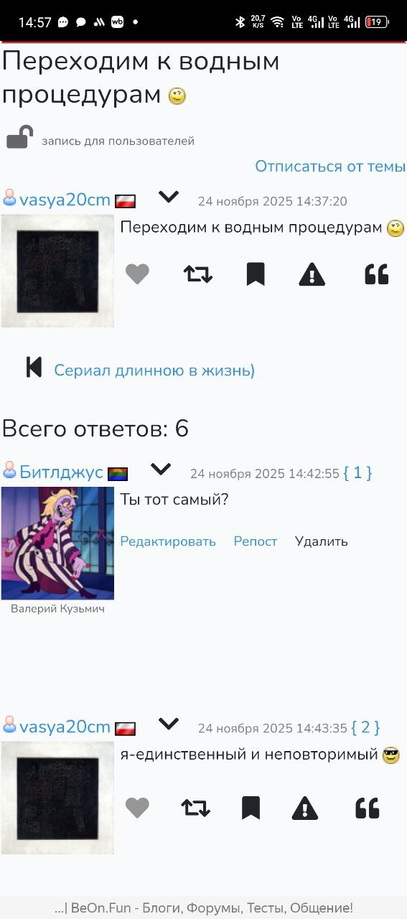Repost the first post using arrows icon
Viewport: 407px width, 919px height.
click(198, 274)
